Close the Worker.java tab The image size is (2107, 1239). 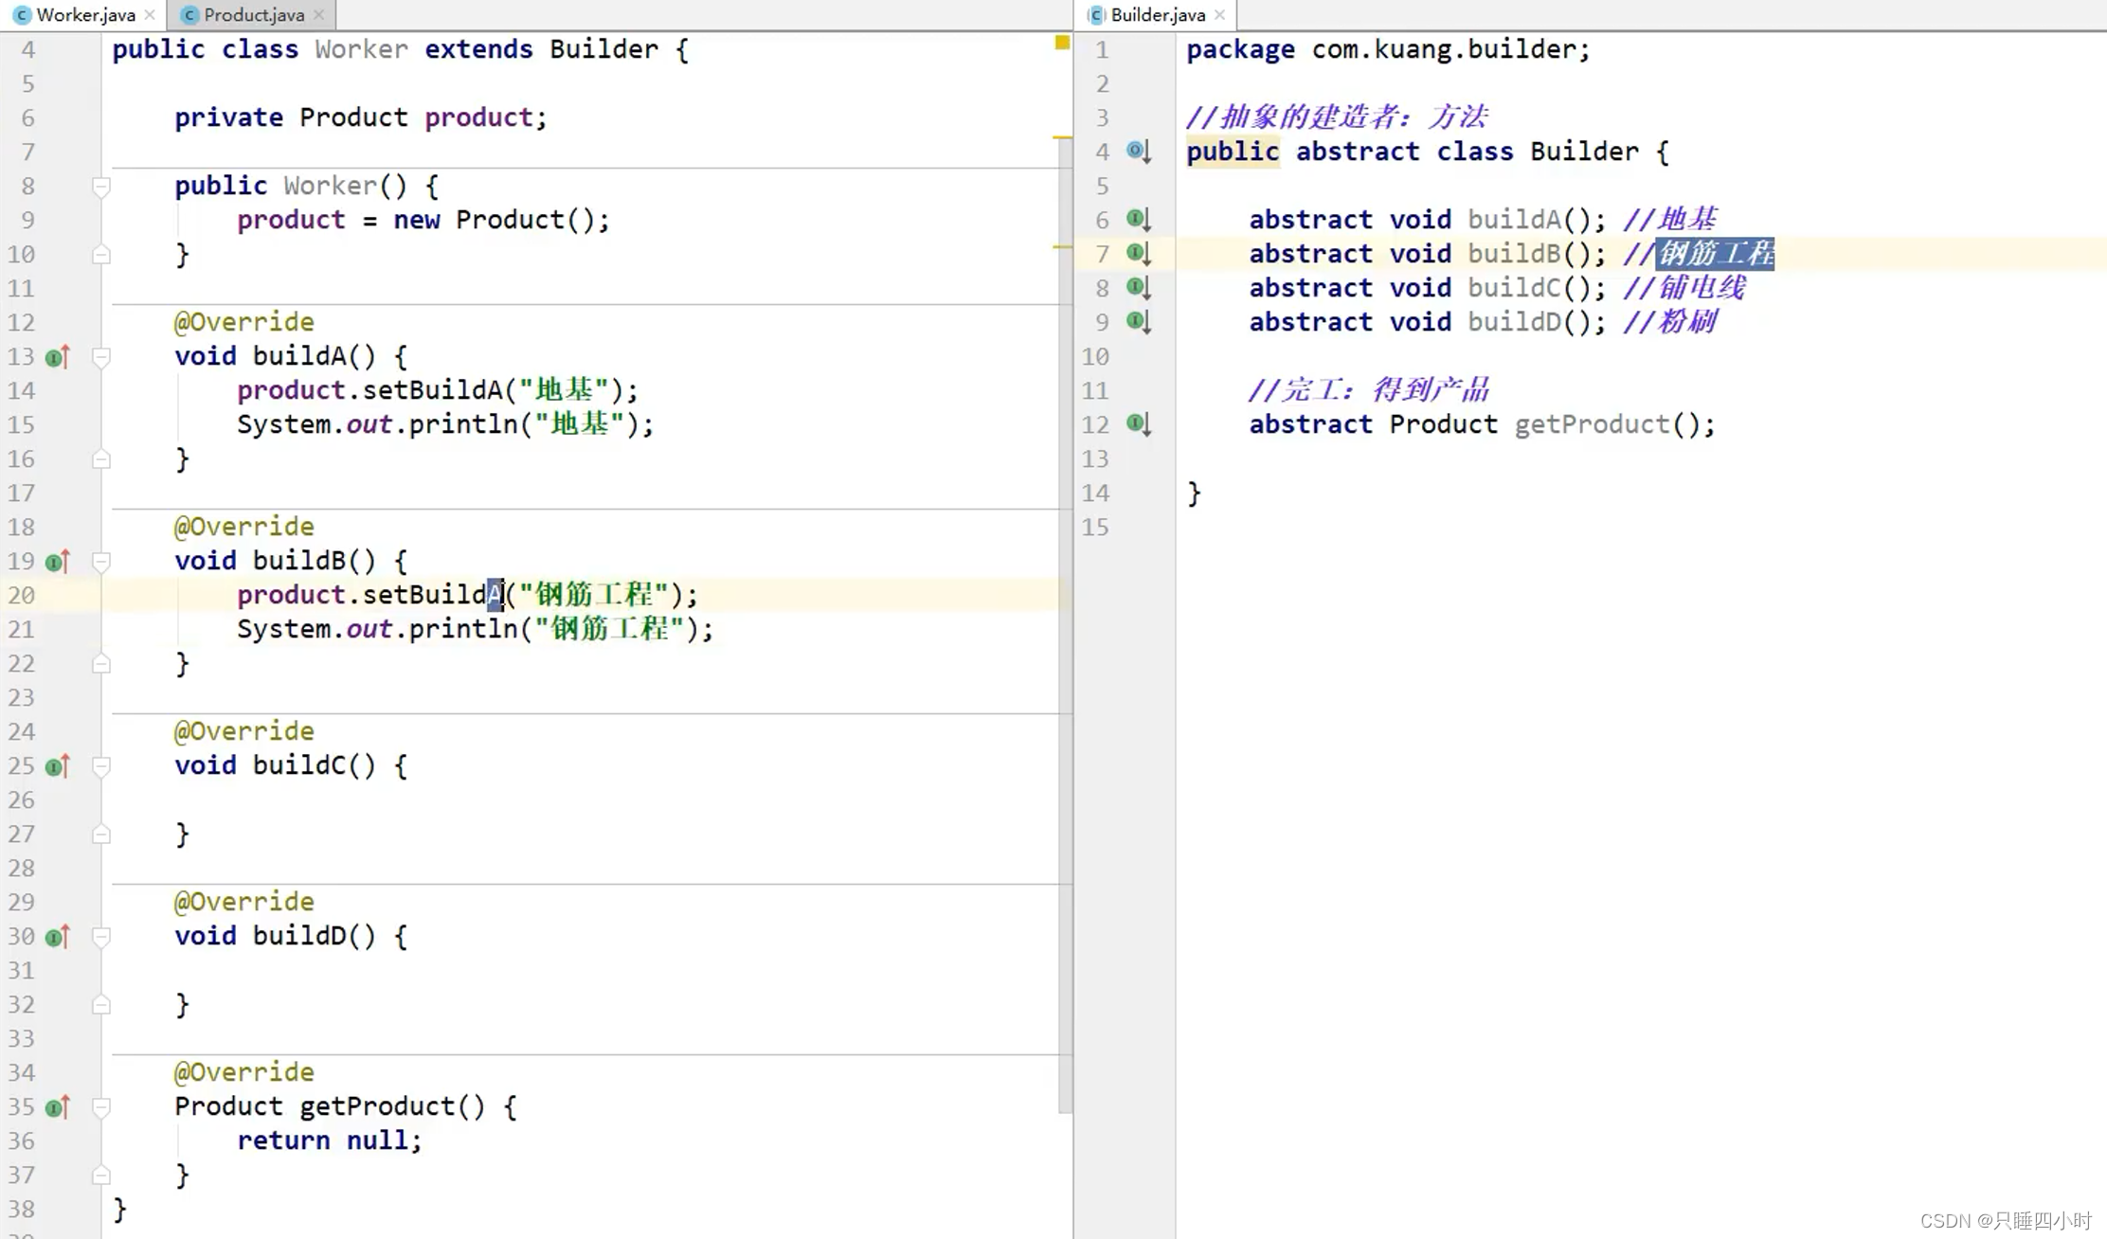pos(150,15)
